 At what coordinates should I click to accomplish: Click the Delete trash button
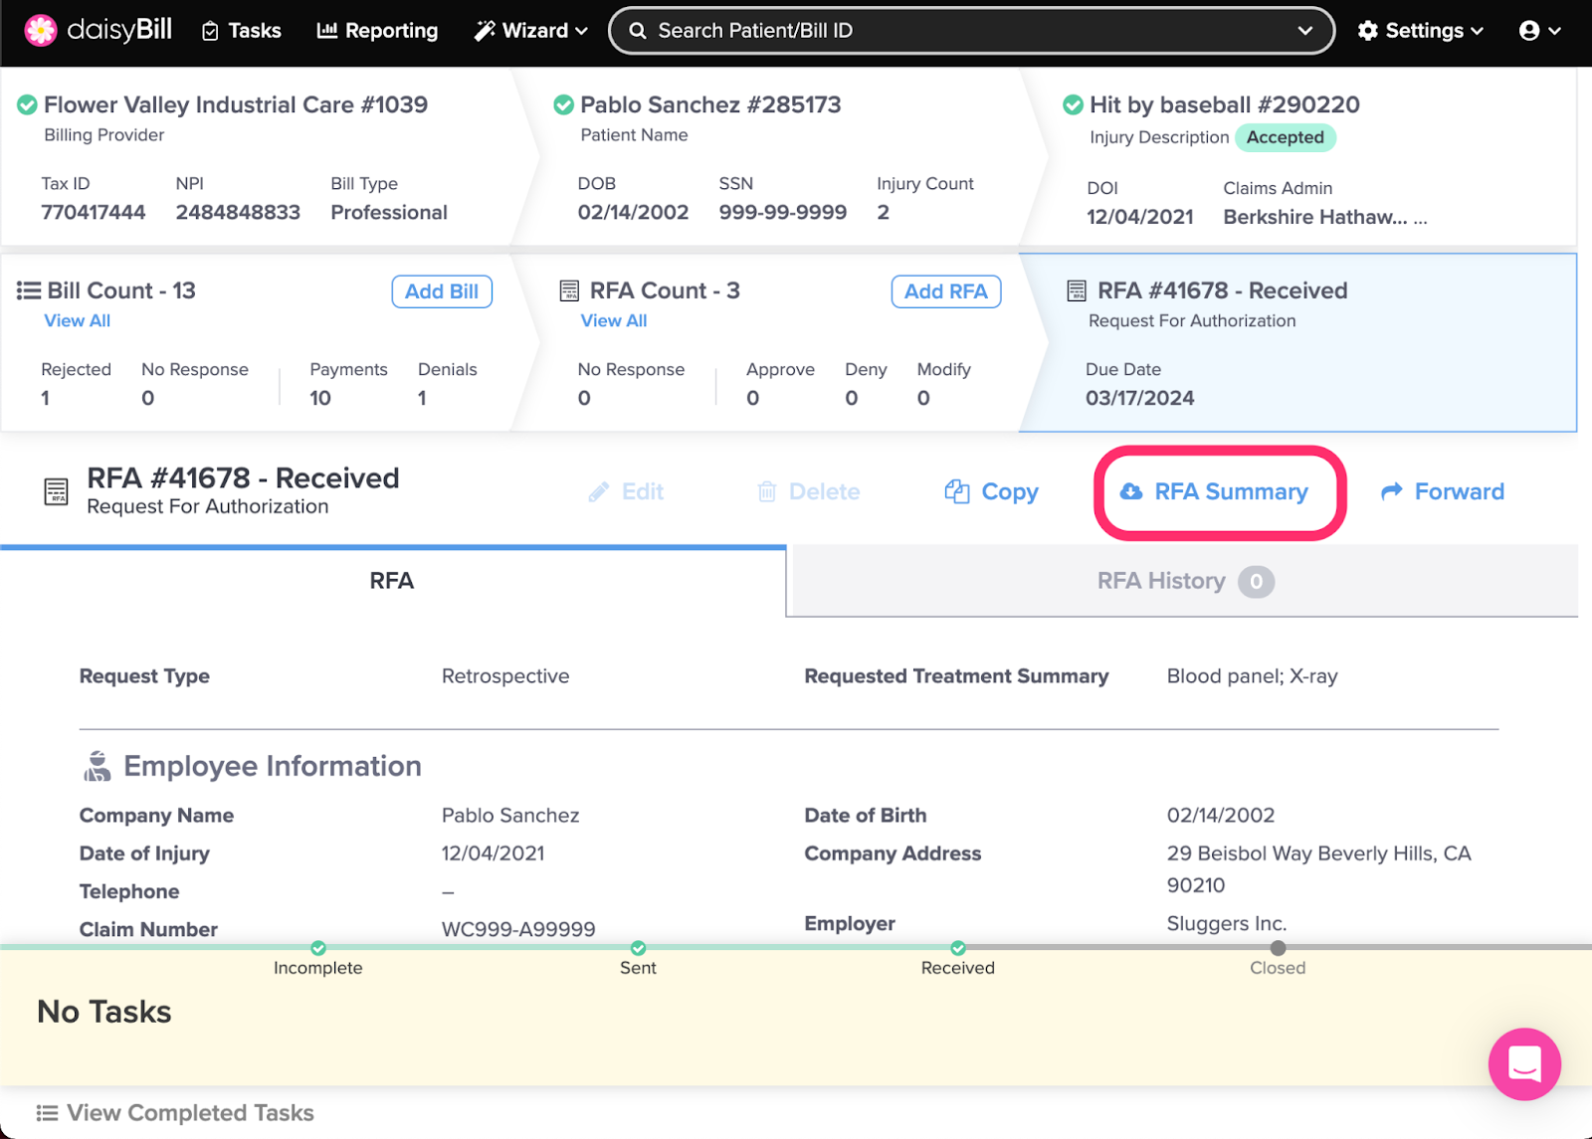coord(808,492)
